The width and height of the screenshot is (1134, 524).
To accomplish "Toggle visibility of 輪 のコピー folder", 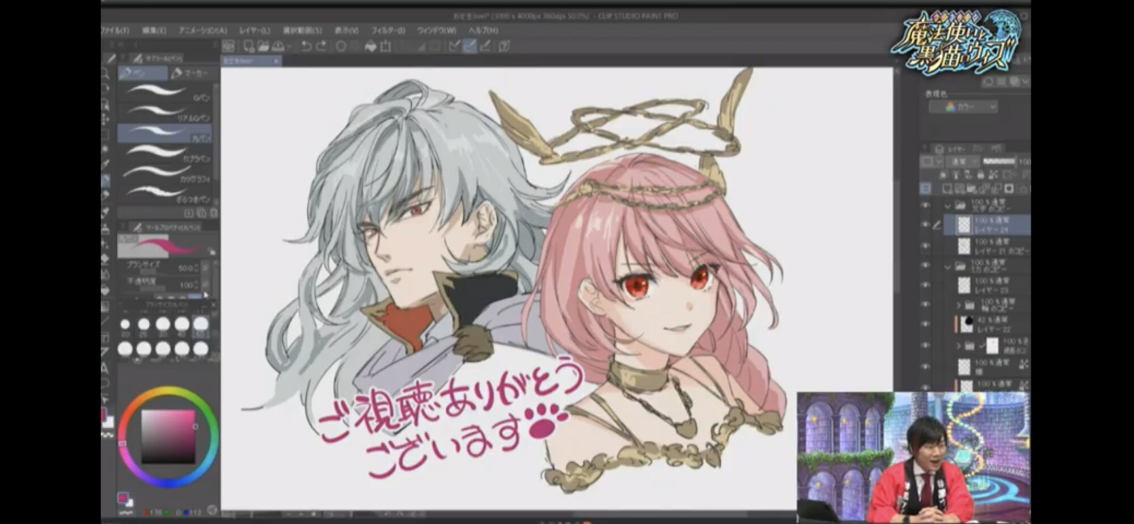I will tap(925, 305).
